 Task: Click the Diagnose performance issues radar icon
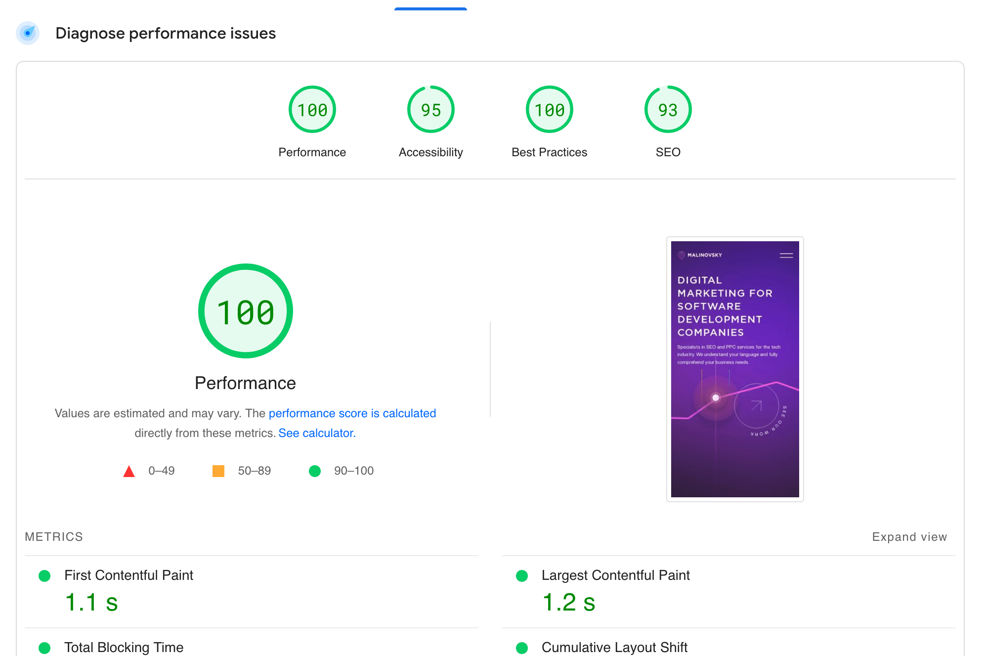[28, 33]
